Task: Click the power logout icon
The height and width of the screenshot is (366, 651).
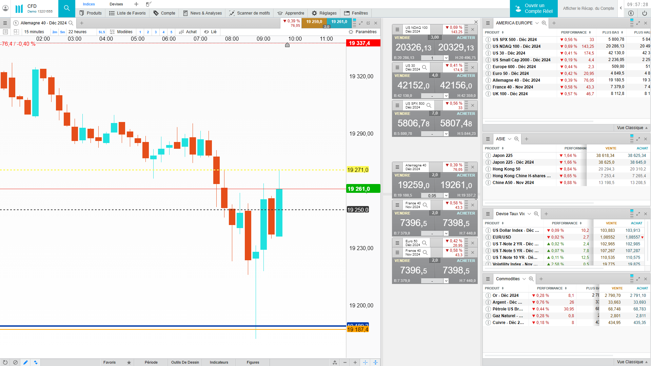Action: [644, 13]
